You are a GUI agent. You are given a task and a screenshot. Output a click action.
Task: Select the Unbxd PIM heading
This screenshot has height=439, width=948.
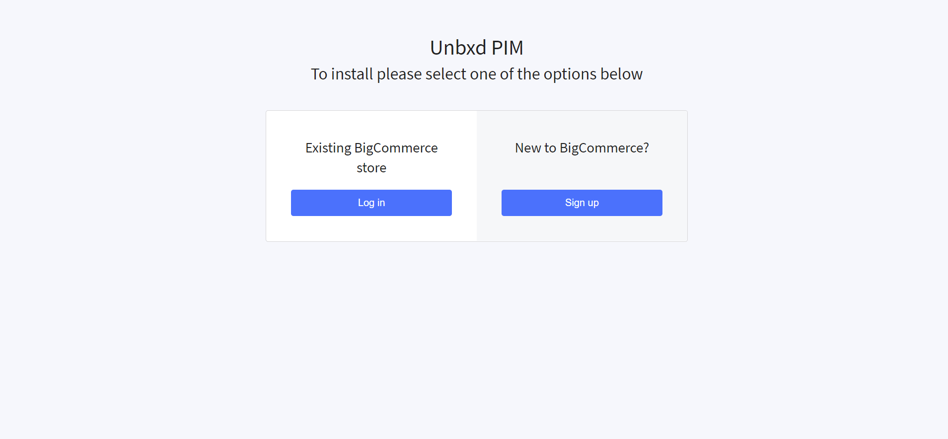pyautogui.click(x=477, y=48)
